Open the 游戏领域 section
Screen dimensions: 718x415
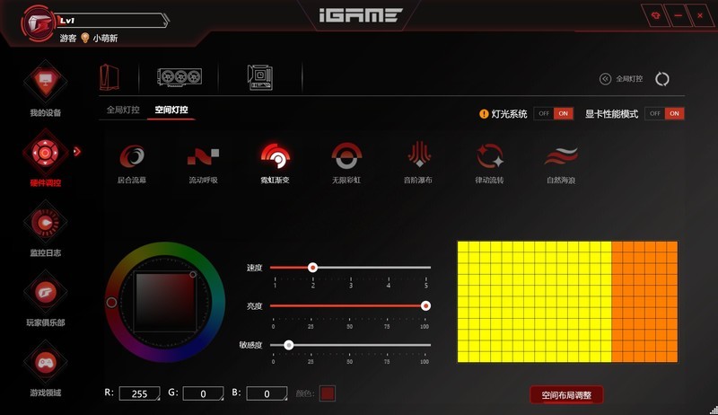coord(46,369)
